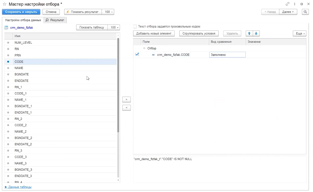
Task: Add window to favorites with star icon
Action: pyautogui.click(x=4, y=4)
